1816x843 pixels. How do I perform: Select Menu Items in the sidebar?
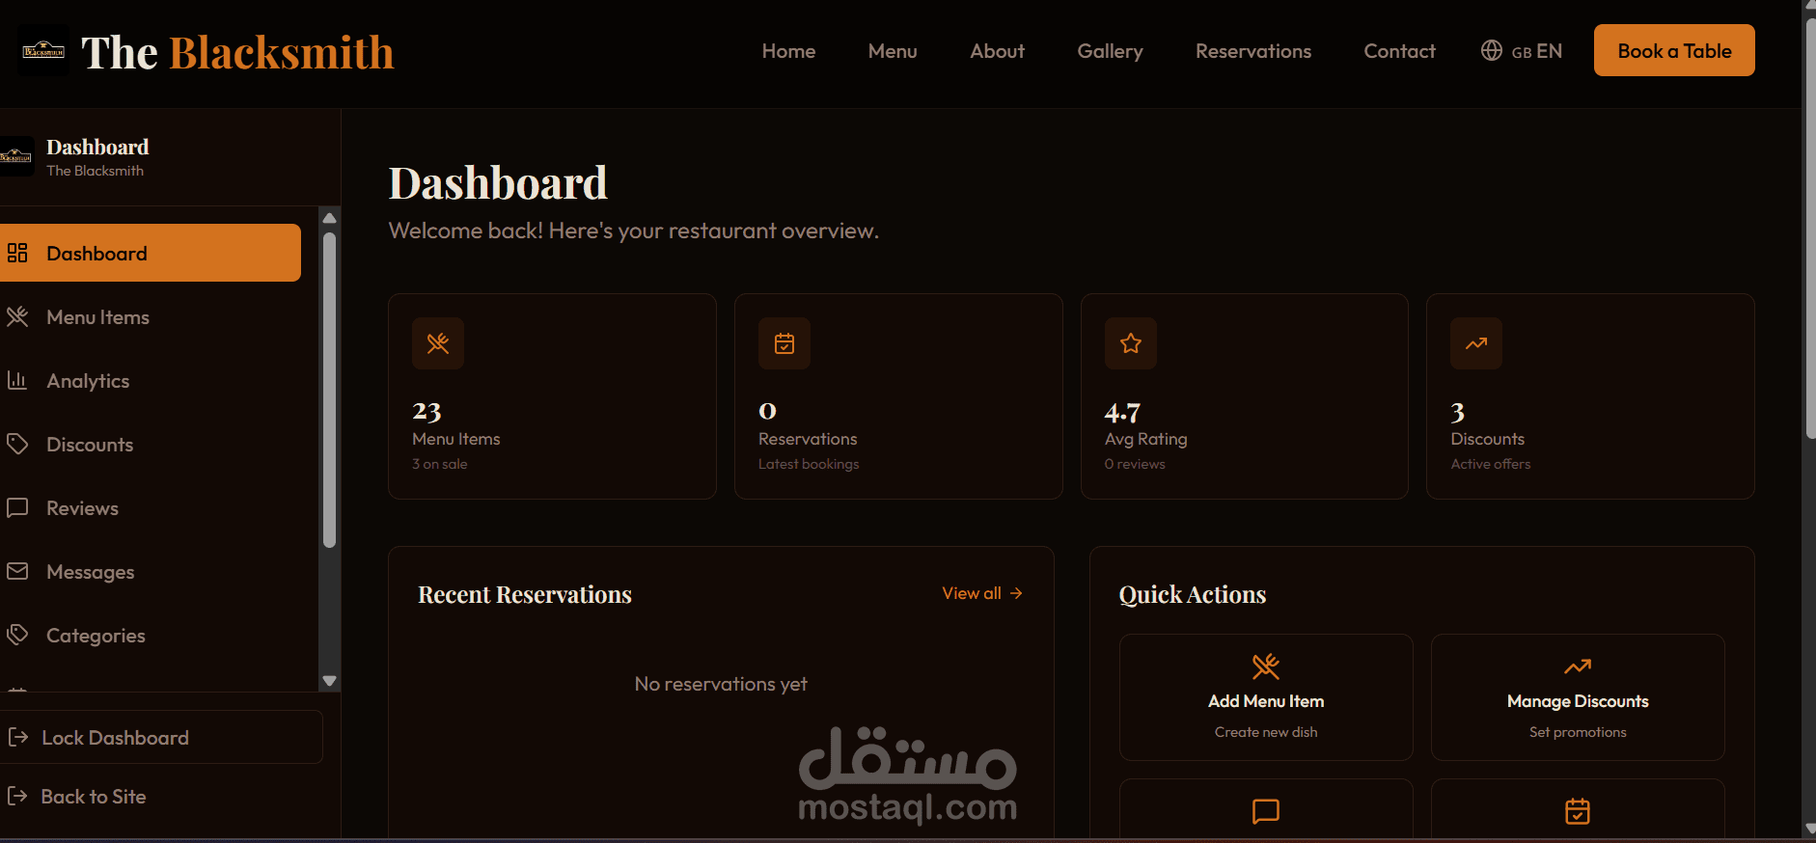point(151,316)
